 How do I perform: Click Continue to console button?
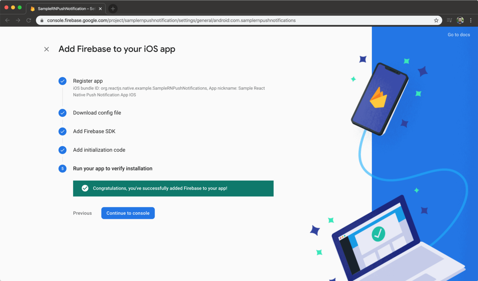pos(128,213)
